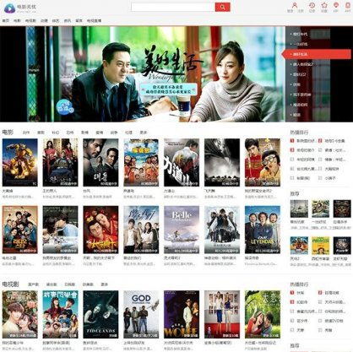
Task: Filter movies by 科幻 category
Action: pos(56,133)
